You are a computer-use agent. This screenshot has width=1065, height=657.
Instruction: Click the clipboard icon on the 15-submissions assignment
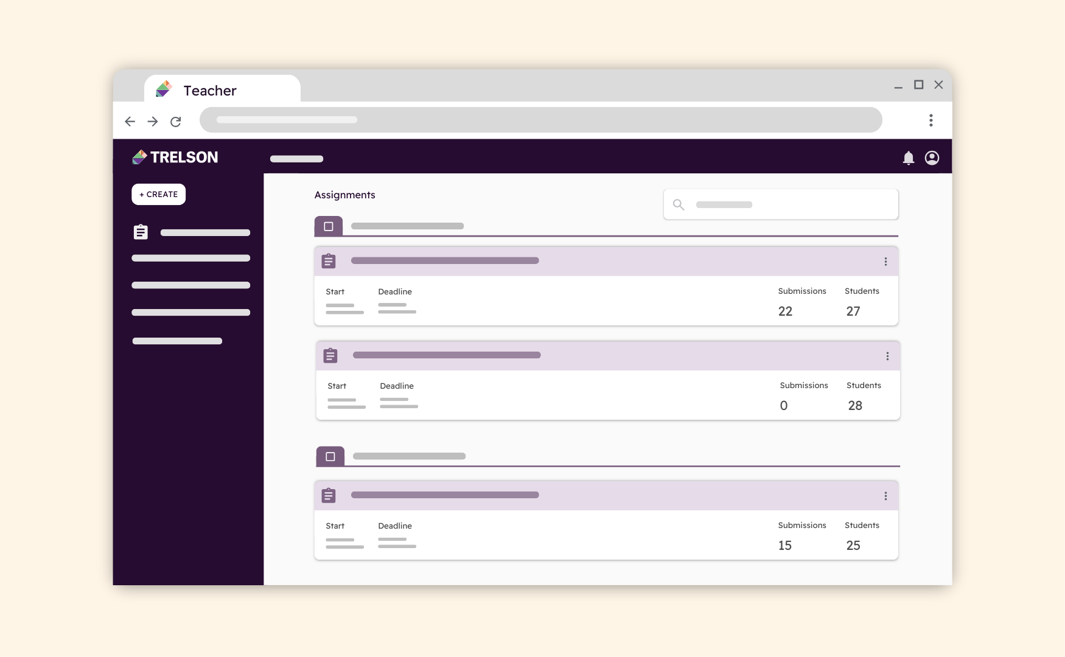coord(329,495)
